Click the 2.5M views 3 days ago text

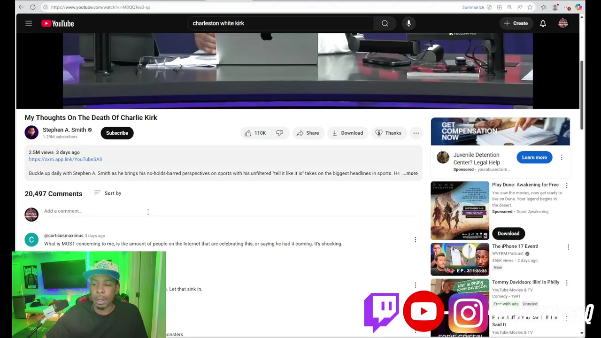click(x=54, y=152)
